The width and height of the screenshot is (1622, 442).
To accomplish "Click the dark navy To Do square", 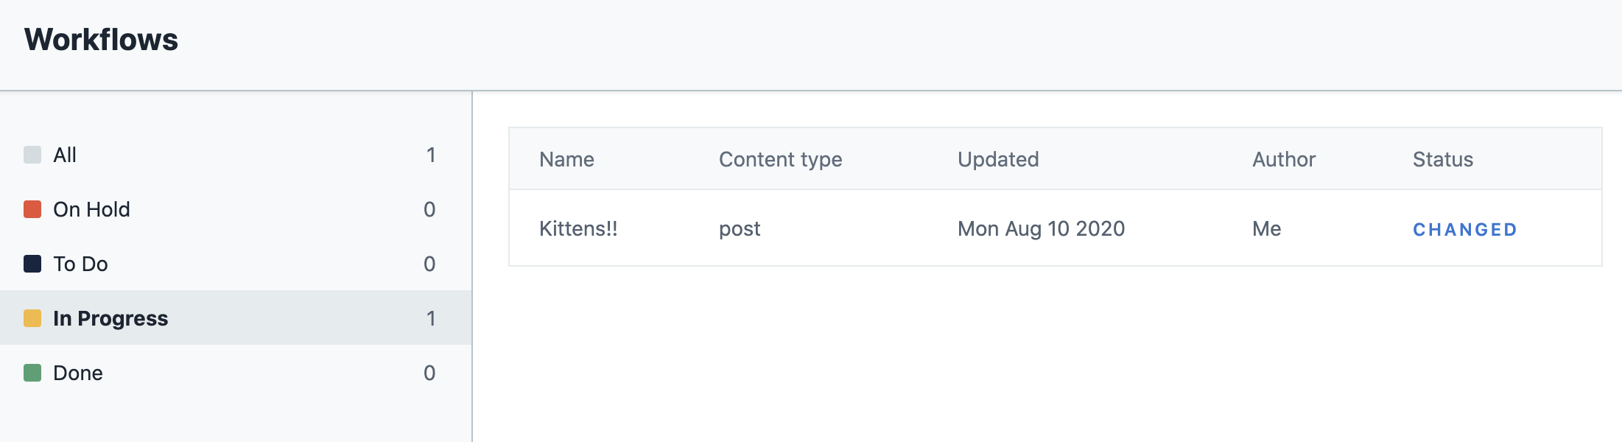I will tap(32, 264).
